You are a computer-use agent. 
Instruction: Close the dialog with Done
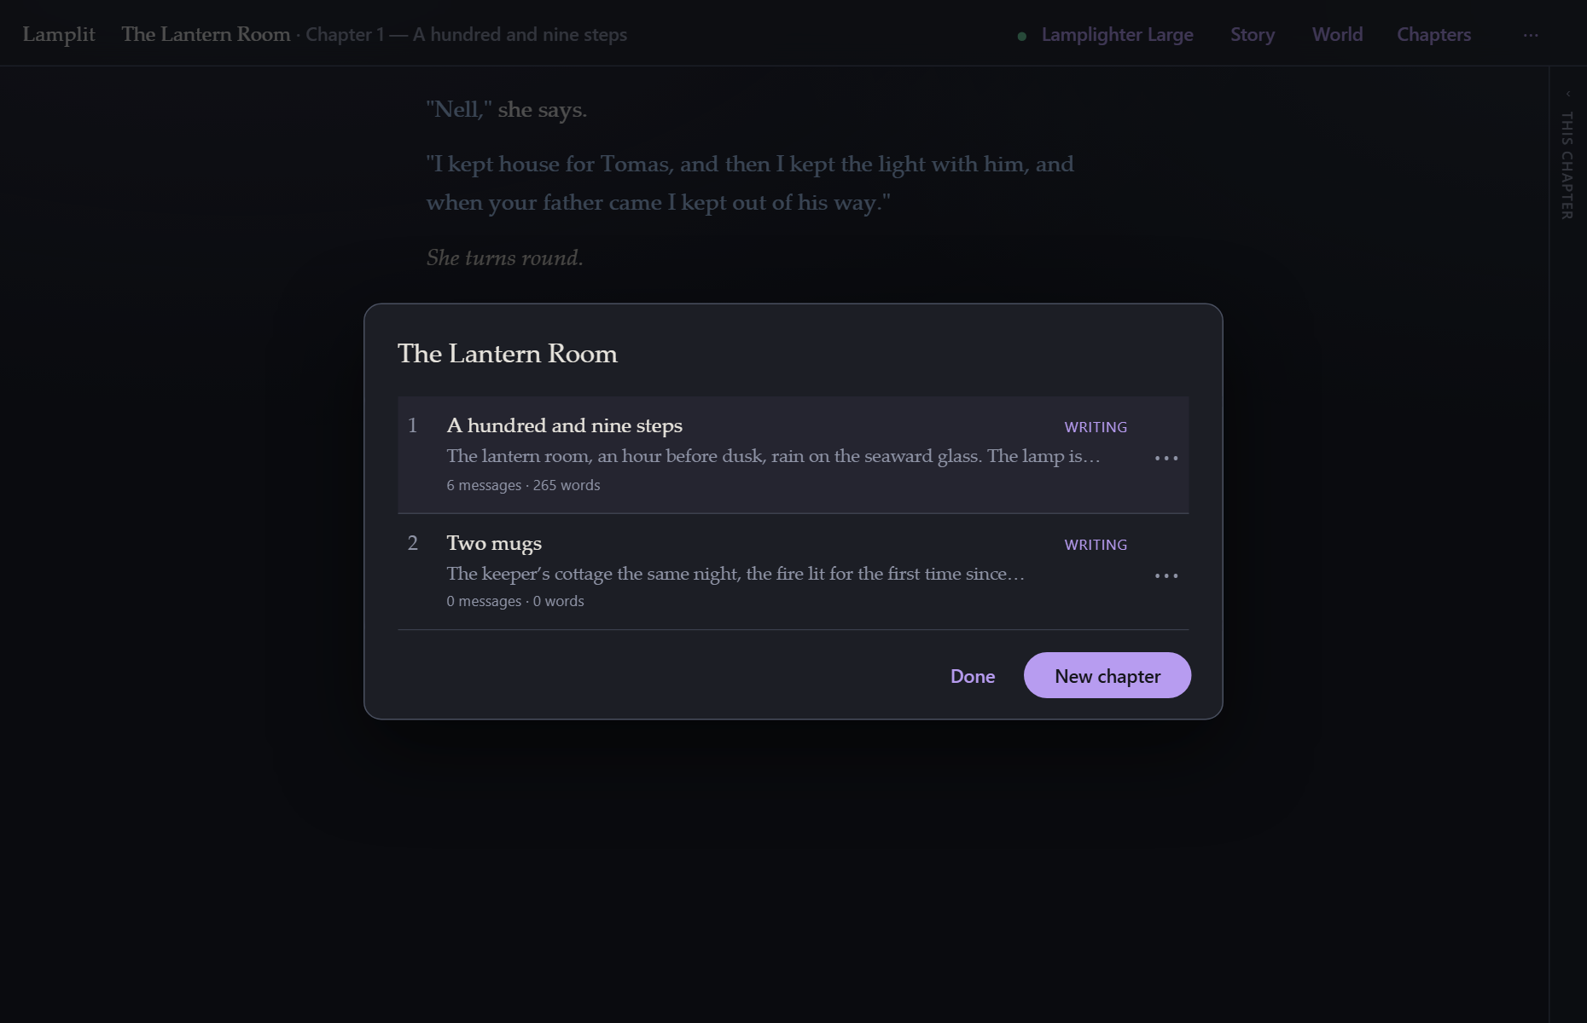(973, 676)
